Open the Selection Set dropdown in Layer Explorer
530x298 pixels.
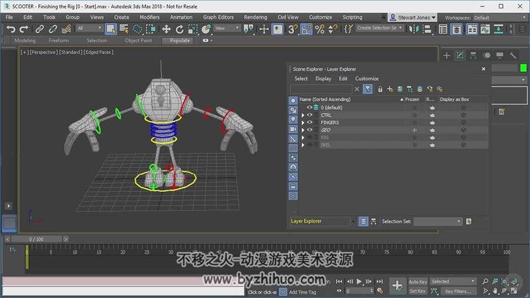438,221
